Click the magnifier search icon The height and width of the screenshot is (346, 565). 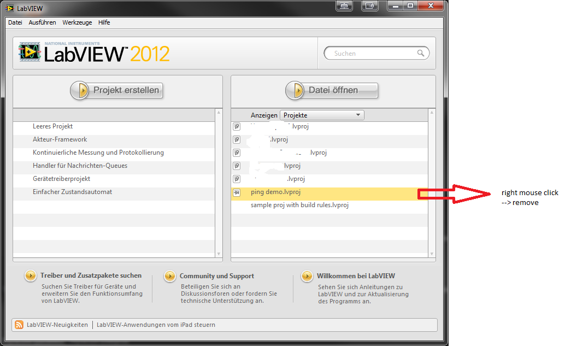421,53
